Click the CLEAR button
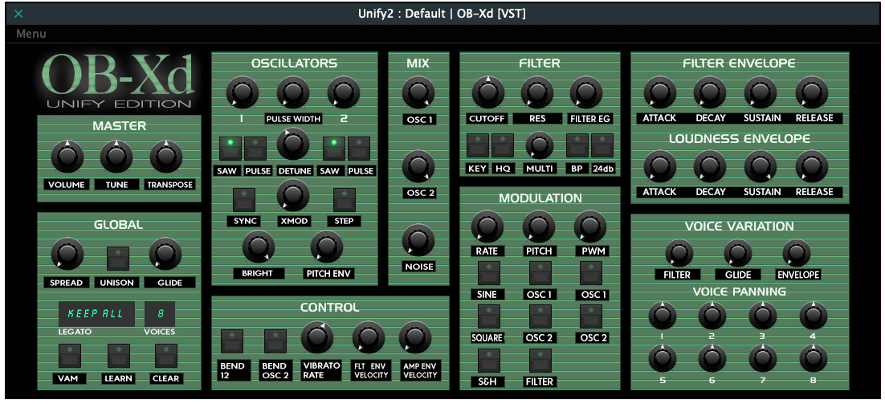Screen dimensions: 885x404 pyautogui.click(x=166, y=356)
